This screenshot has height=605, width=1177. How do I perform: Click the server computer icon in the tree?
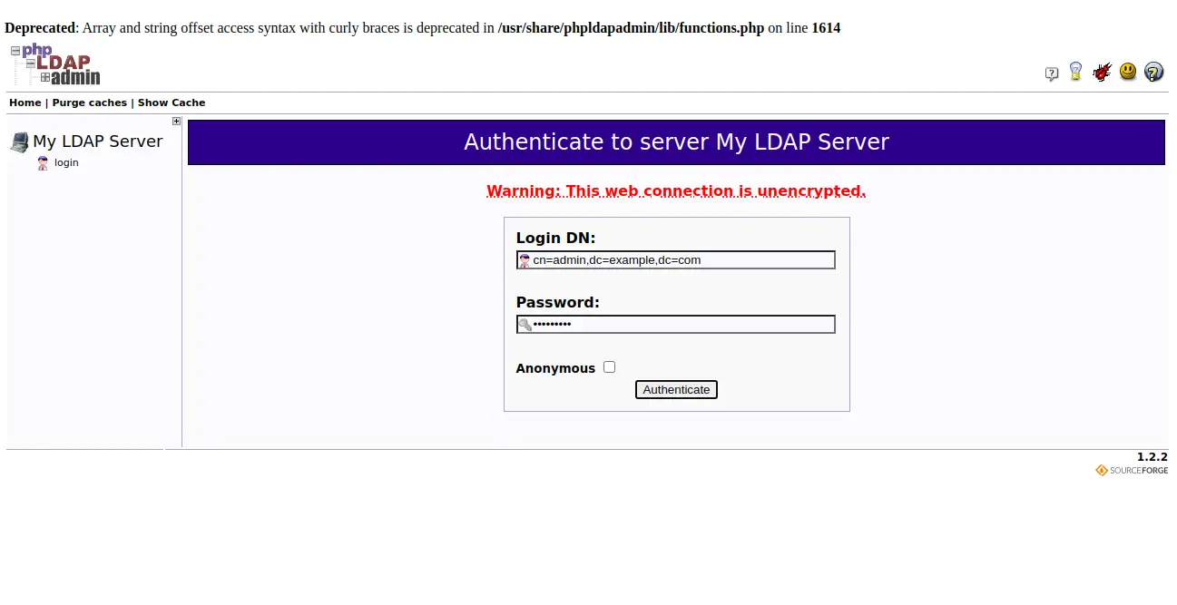[19, 141]
